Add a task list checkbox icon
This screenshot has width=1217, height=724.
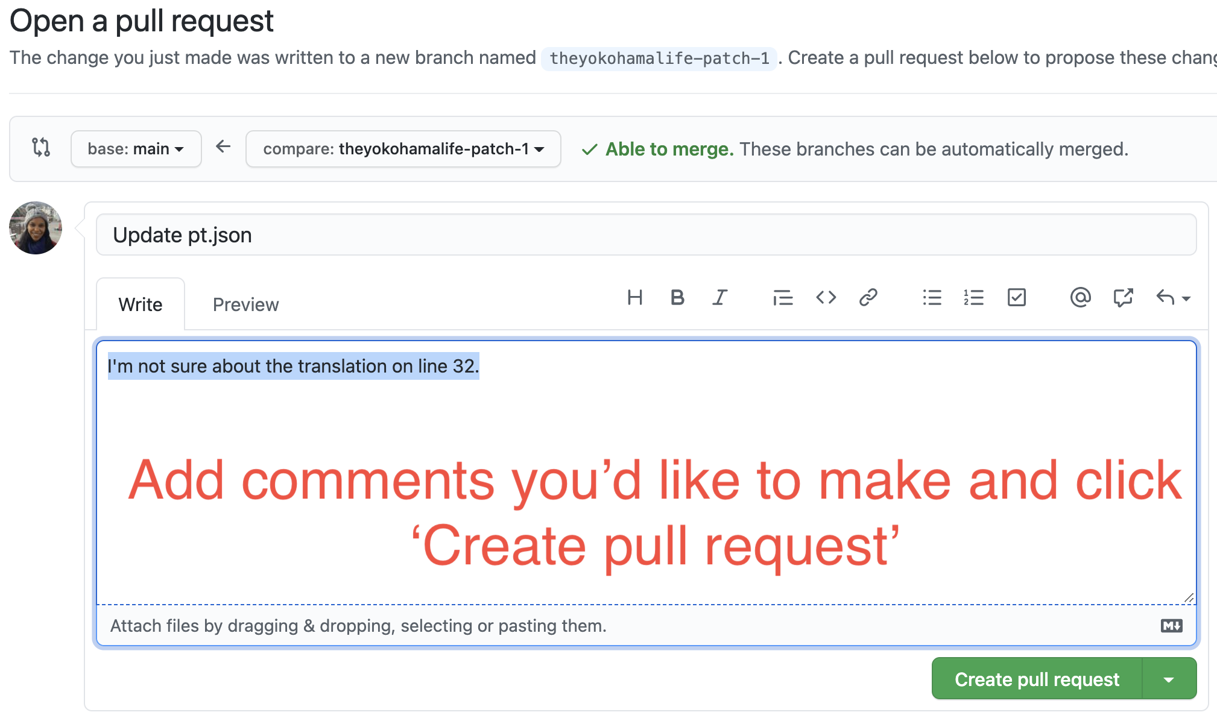(1017, 297)
